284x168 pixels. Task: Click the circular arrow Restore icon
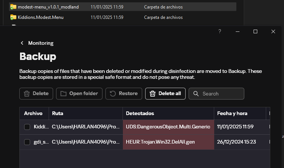click(113, 94)
